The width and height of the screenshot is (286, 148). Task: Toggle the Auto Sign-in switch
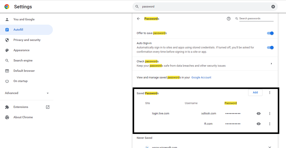(x=270, y=48)
